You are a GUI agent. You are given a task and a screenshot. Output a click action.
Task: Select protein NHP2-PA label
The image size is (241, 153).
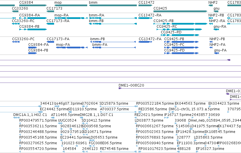pyautogui.click(x=217, y=45)
